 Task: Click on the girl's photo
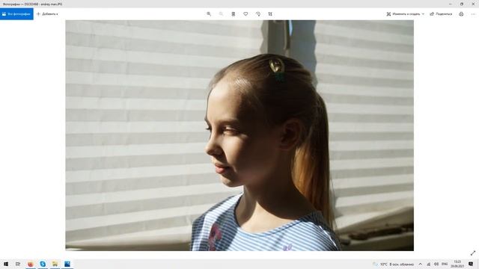click(x=239, y=135)
